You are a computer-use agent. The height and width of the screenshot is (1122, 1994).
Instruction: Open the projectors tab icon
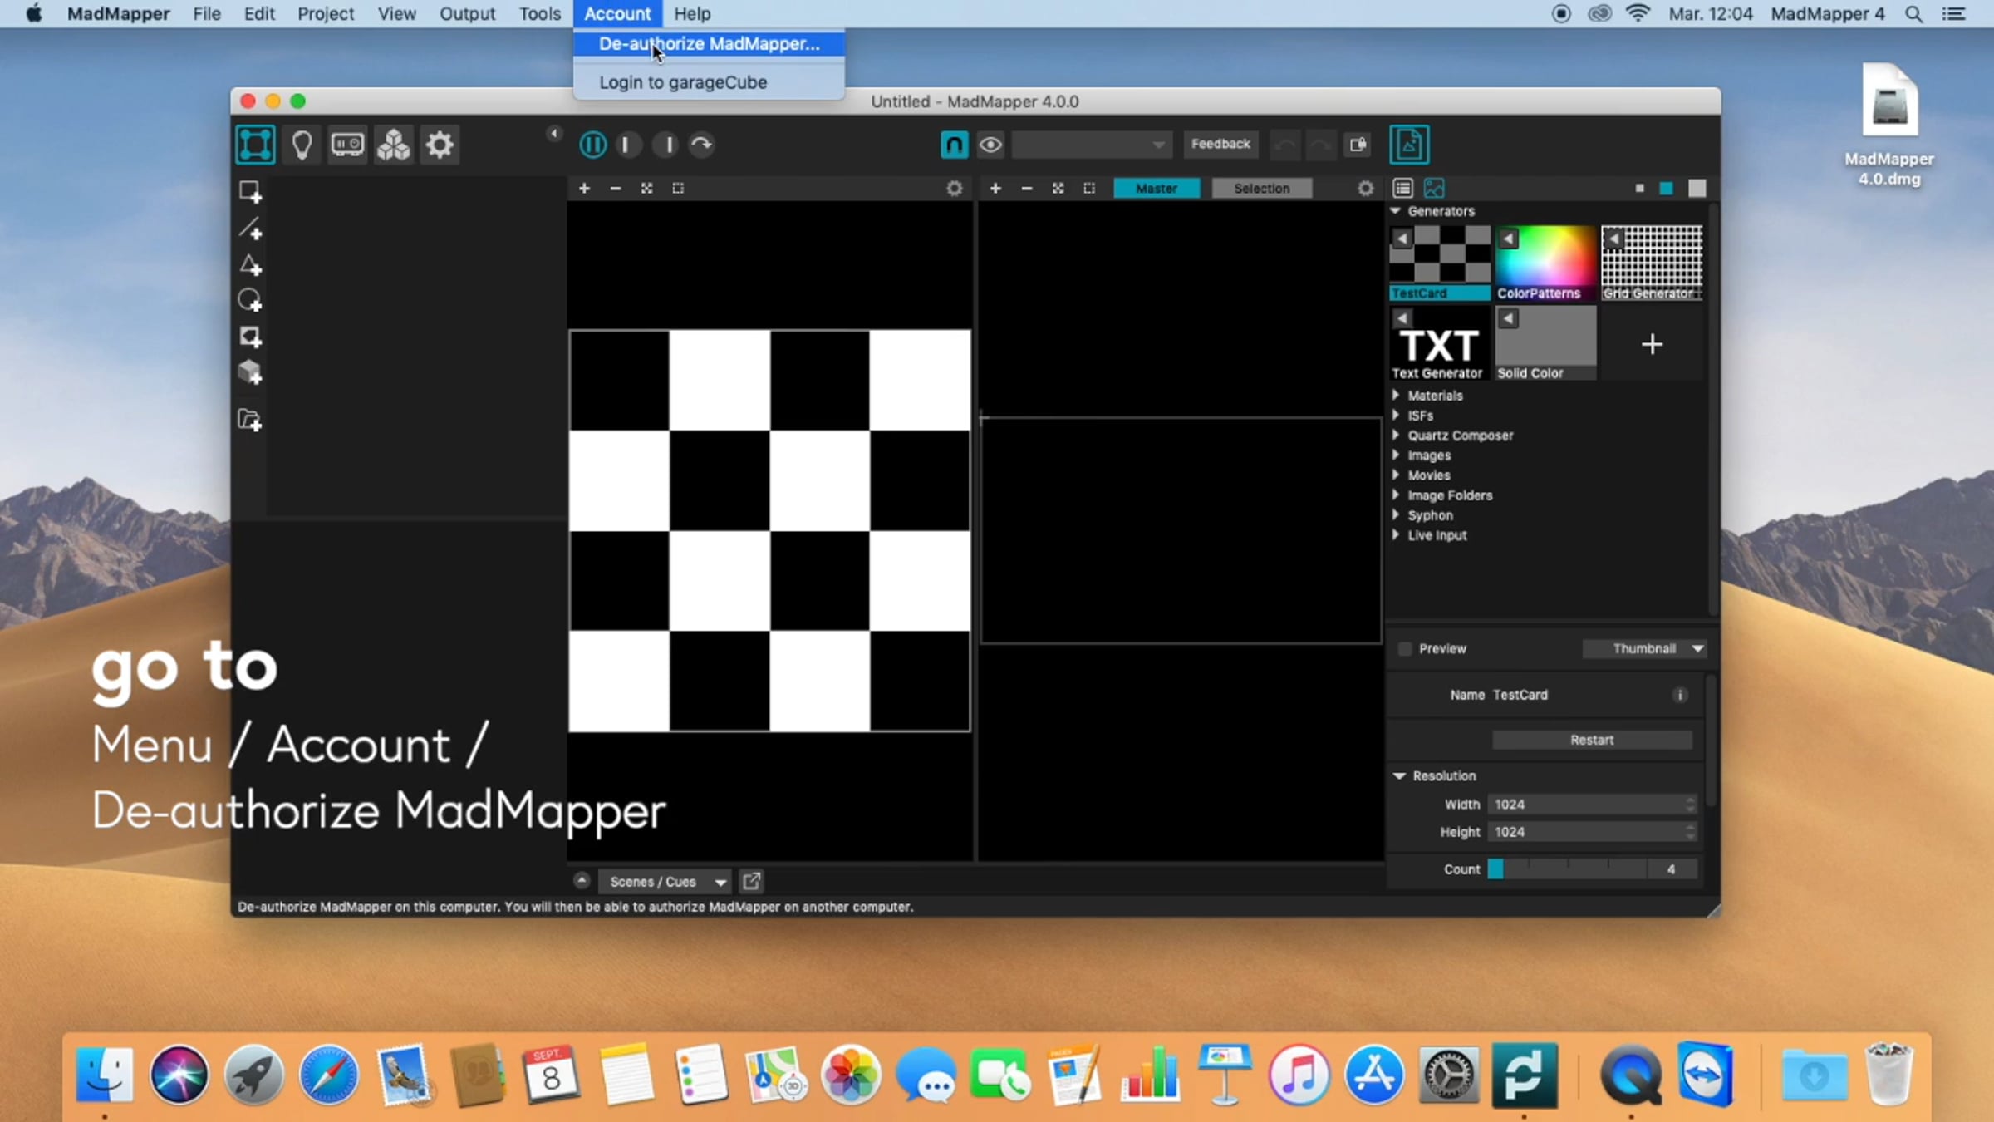[347, 145]
